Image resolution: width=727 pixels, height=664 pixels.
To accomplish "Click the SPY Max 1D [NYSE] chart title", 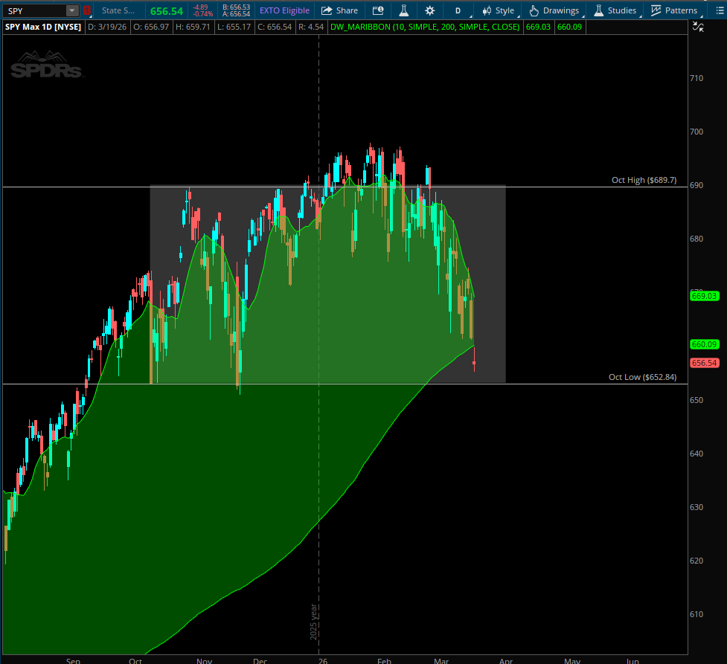I will coord(43,27).
